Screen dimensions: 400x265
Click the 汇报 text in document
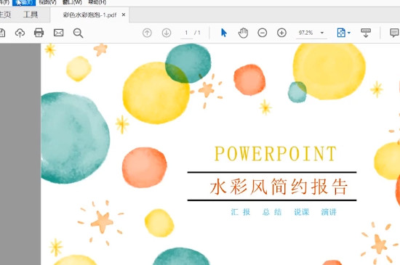coord(241,212)
